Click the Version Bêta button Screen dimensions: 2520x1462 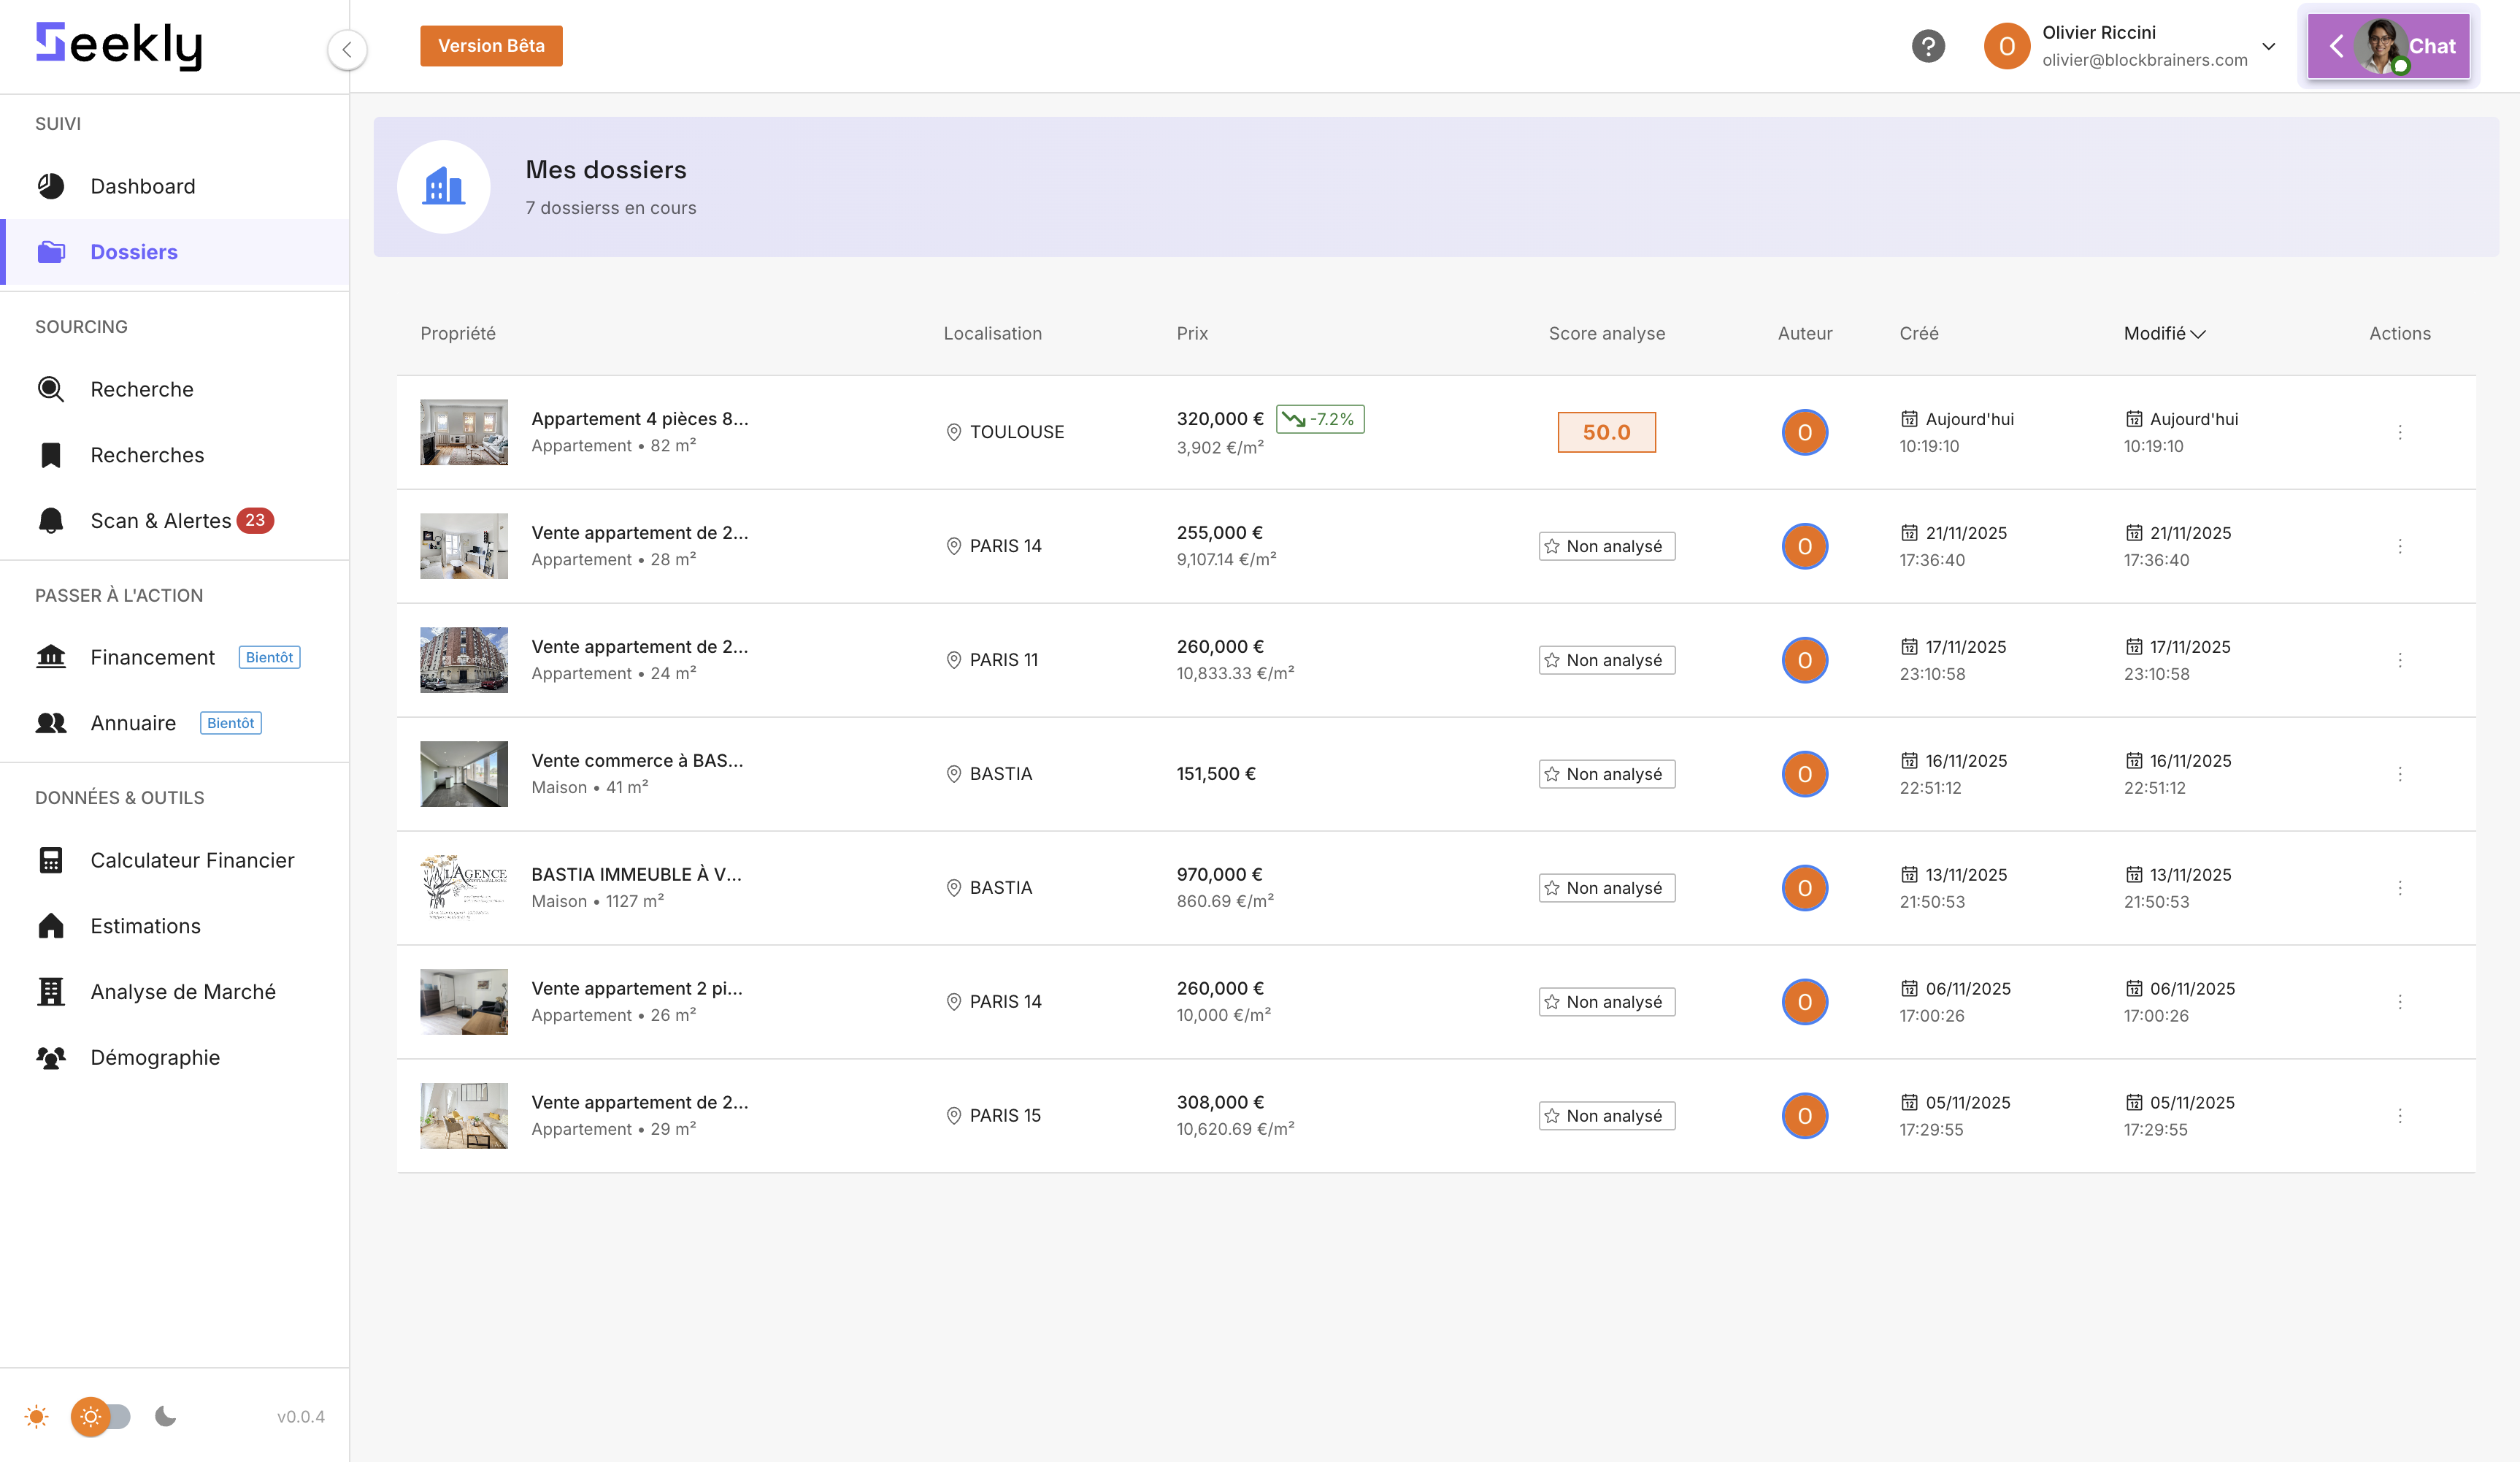[491, 45]
